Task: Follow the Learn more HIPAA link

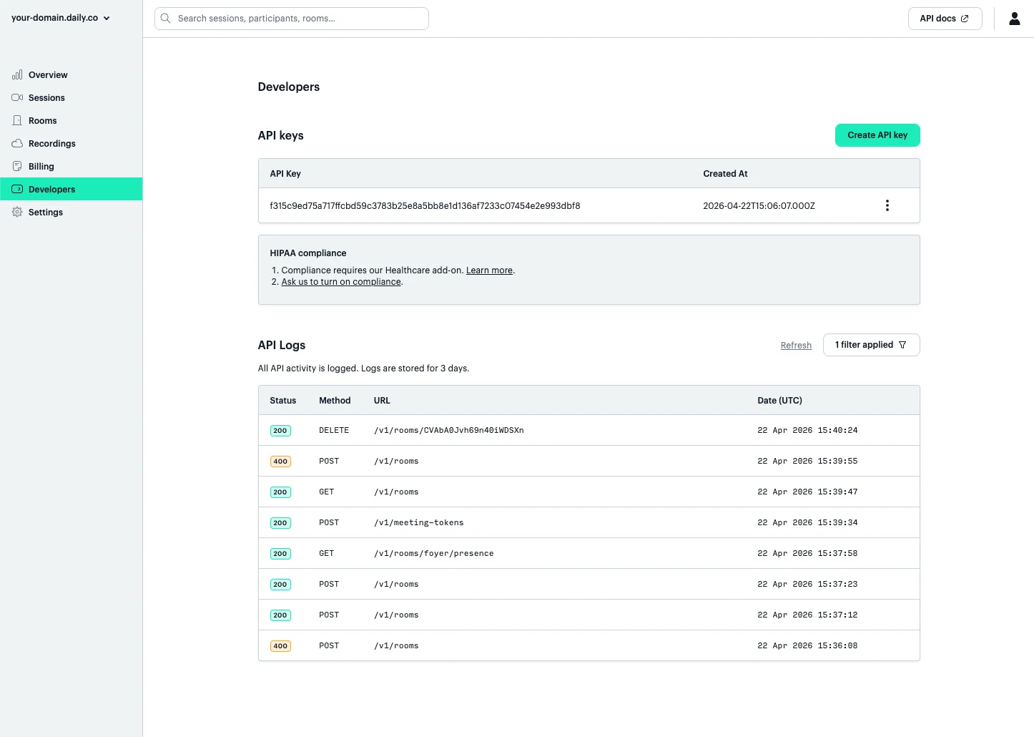Action: [x=489, y=270]
